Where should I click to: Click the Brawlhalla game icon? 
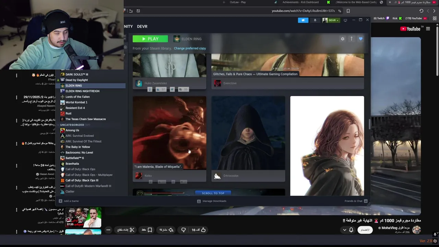62,164
